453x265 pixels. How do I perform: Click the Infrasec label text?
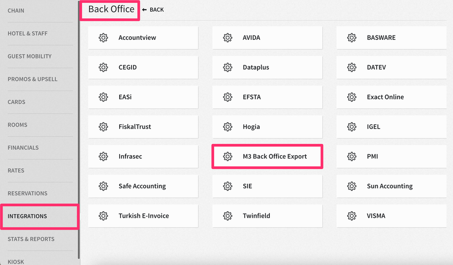(x=130, y=156)
